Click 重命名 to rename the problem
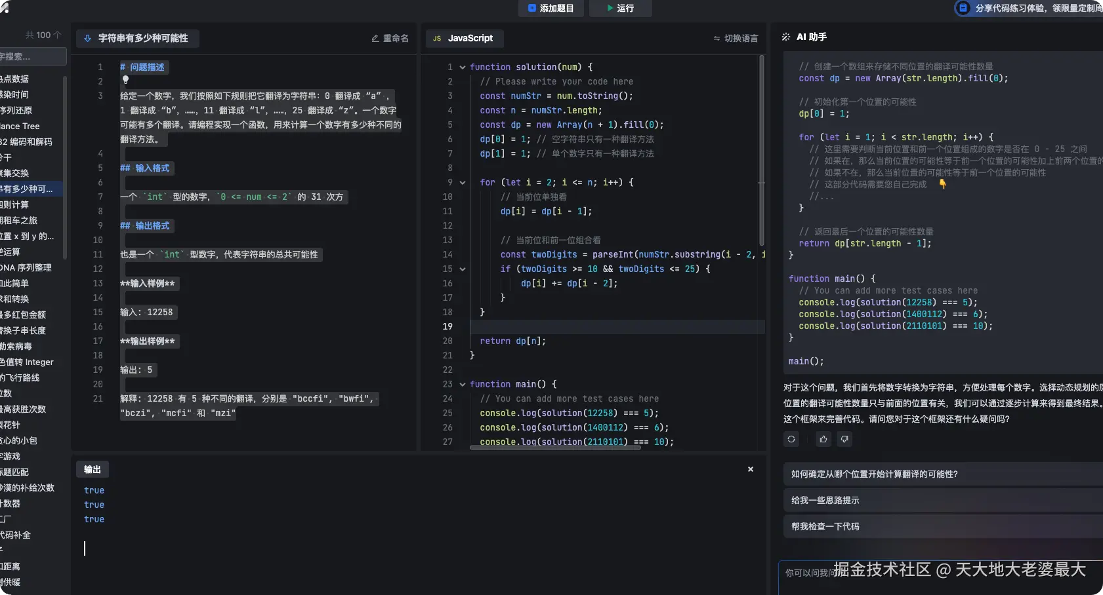 click(390, 39)
